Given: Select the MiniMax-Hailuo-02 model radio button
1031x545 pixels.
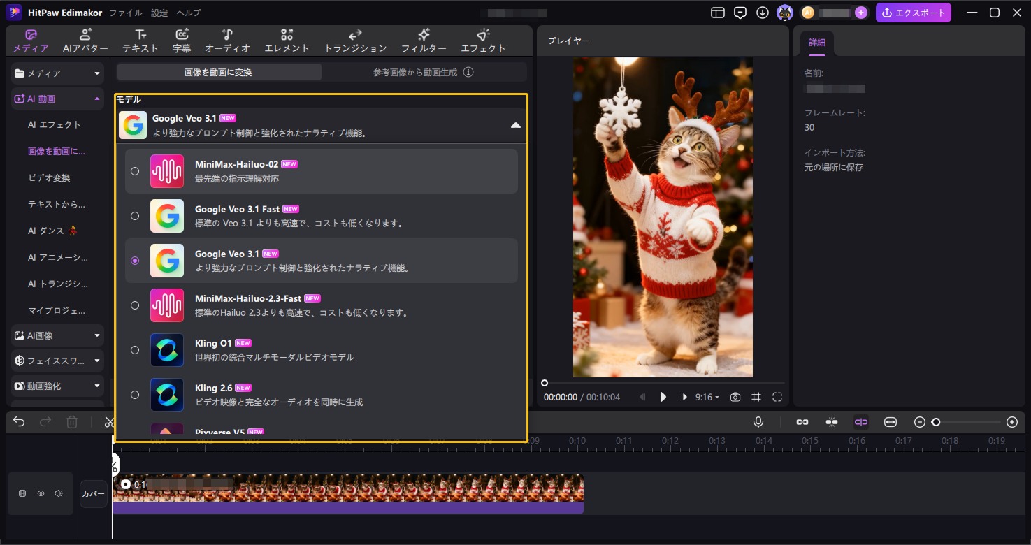Looking at the screenshot, I should click(x=134, y=170).
